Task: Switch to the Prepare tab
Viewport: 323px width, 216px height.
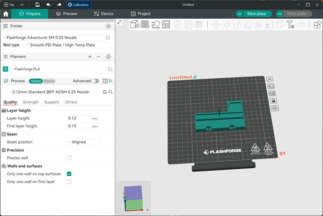Action: pos(30,14)
